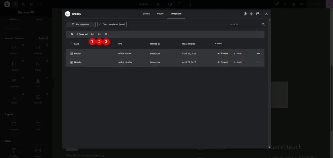Open more options for Header template
The width and height of the screenshot is (333, 158).
coord(258,62)
